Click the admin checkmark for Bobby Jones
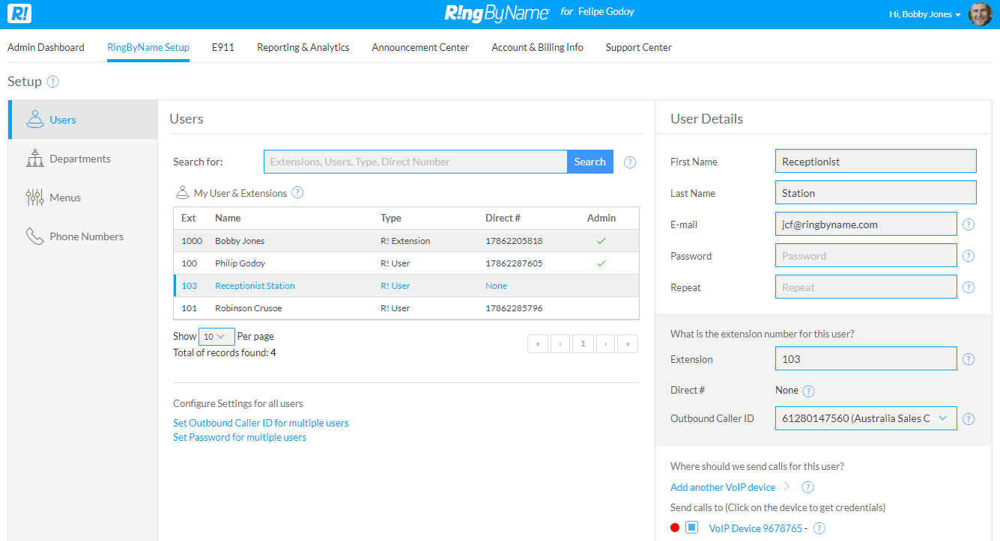 [601, 241]
